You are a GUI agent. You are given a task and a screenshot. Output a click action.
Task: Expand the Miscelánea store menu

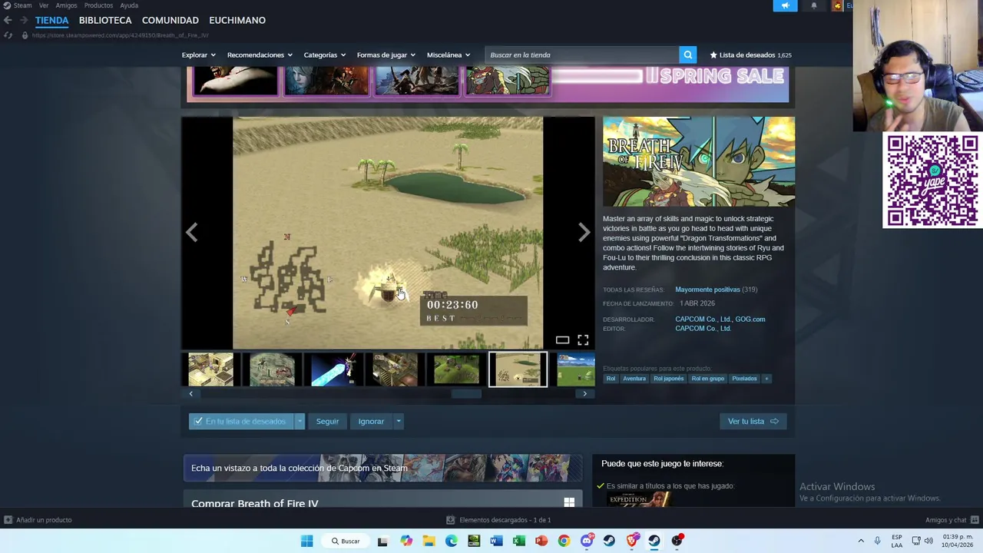[x=448, y=55]
